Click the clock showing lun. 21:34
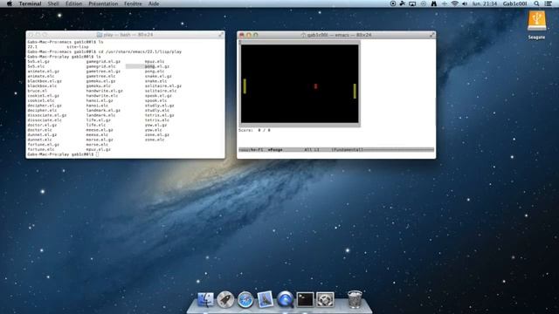Image resolution: width=559 pixels, height=314 pixels. click(485, 3)
